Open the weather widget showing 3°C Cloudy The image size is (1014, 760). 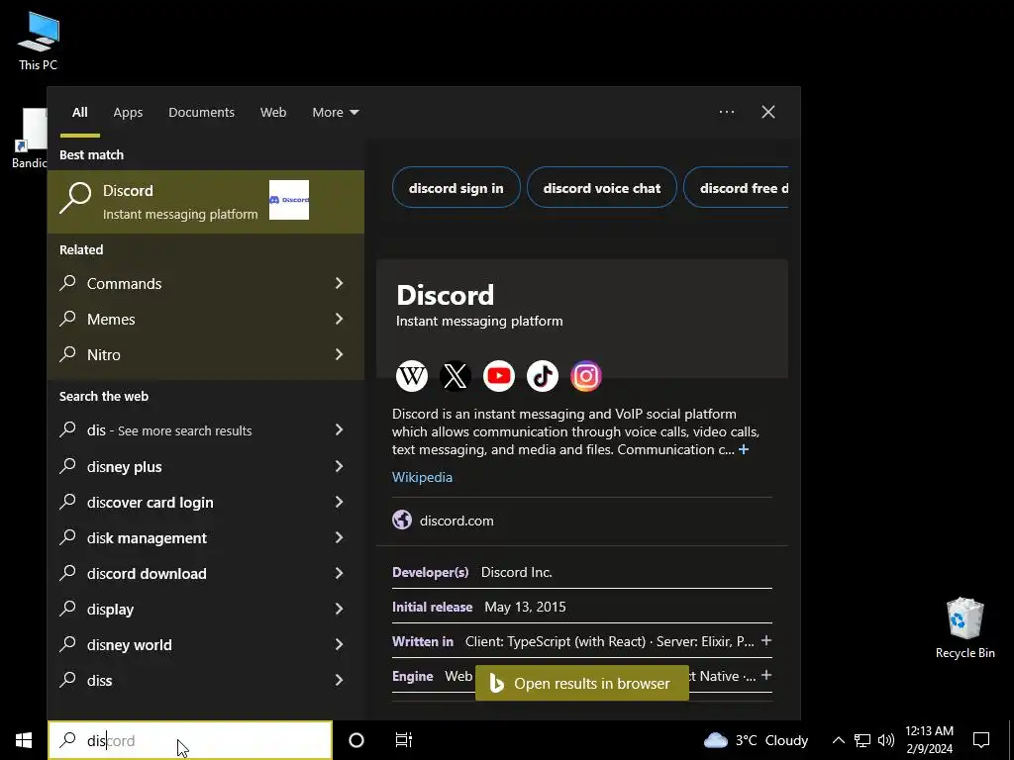click(756, 740)
